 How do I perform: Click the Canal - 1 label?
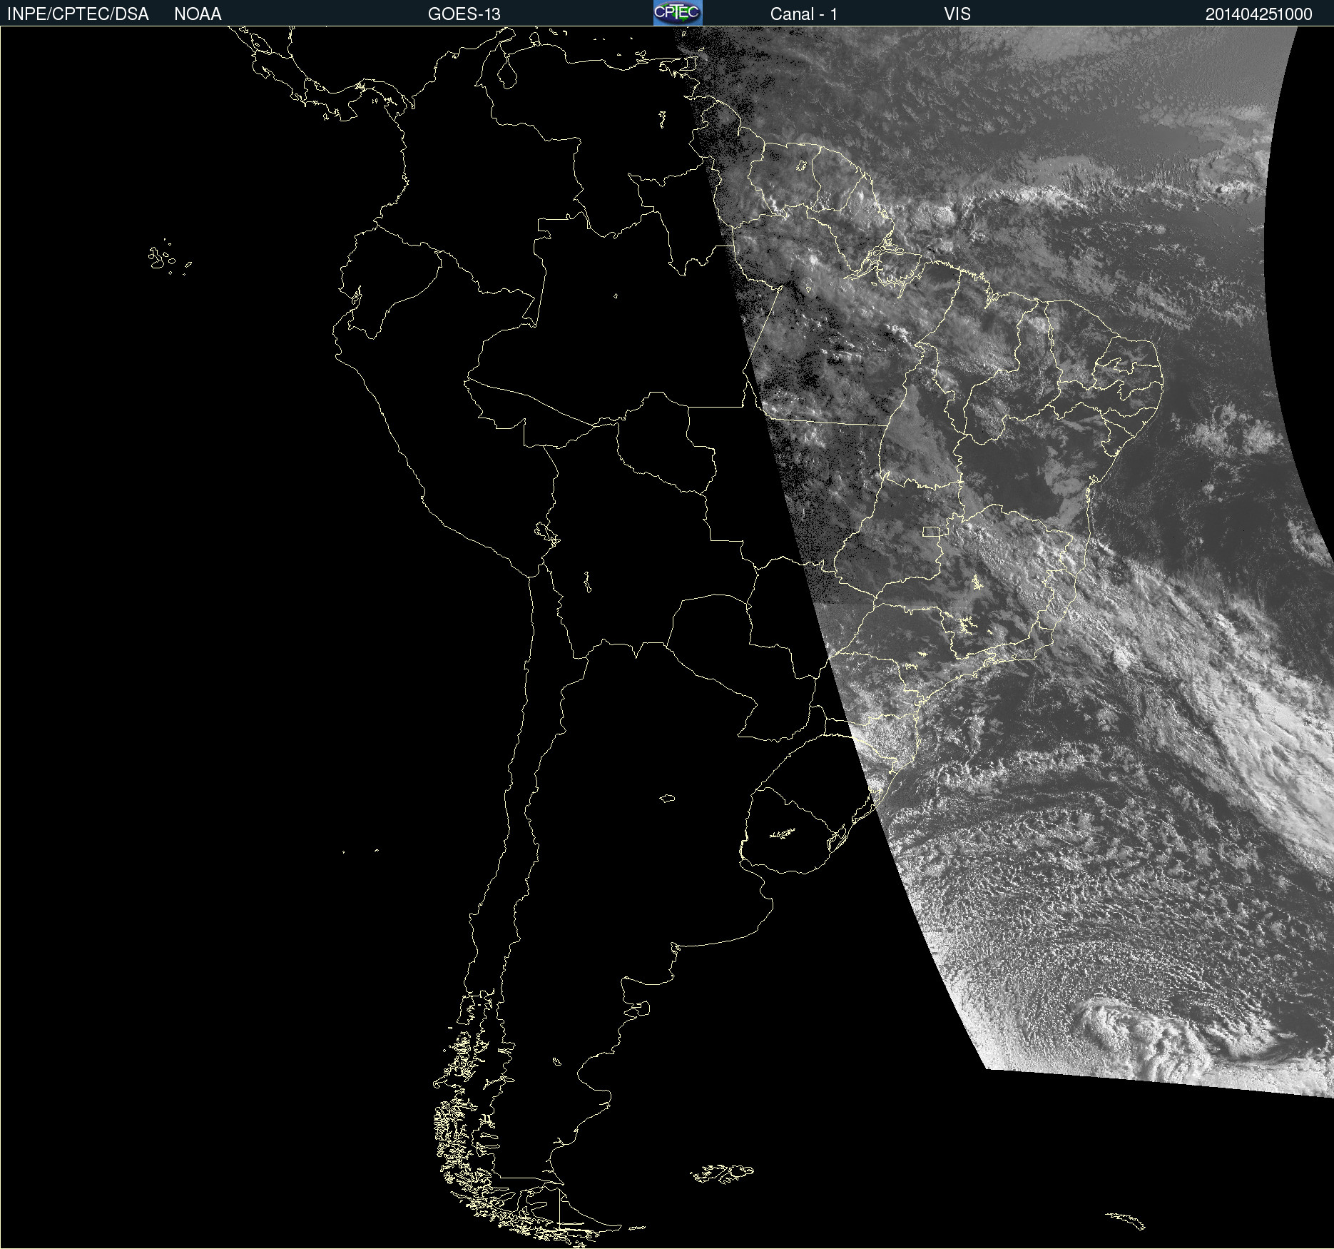pyautogui.click(x=803, y=14)
